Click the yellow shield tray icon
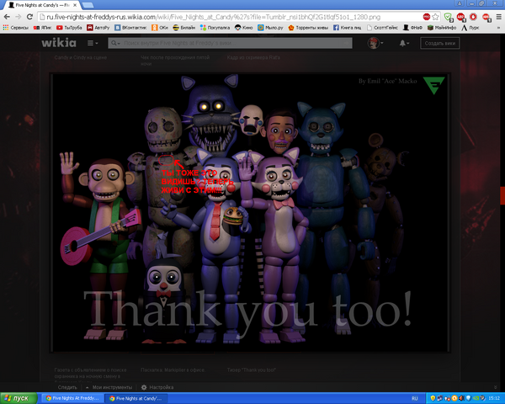 pos(433,398)
